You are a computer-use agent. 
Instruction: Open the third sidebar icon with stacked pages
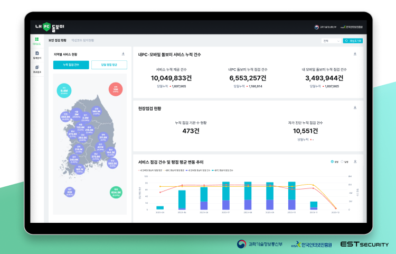click(37, 67)
